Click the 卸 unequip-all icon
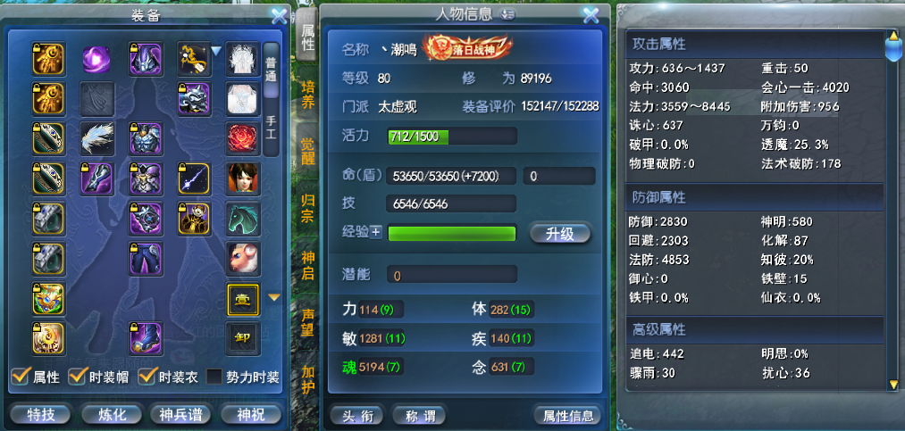This screenshot has width=905, height=431. [242, 339]
